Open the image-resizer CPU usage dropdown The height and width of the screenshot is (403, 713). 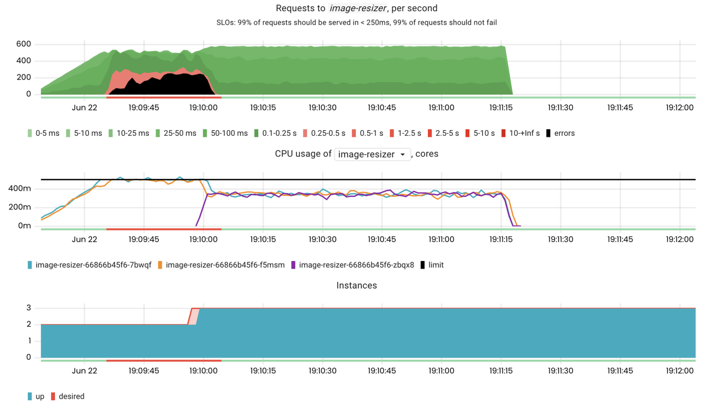(x=372, y=154)
